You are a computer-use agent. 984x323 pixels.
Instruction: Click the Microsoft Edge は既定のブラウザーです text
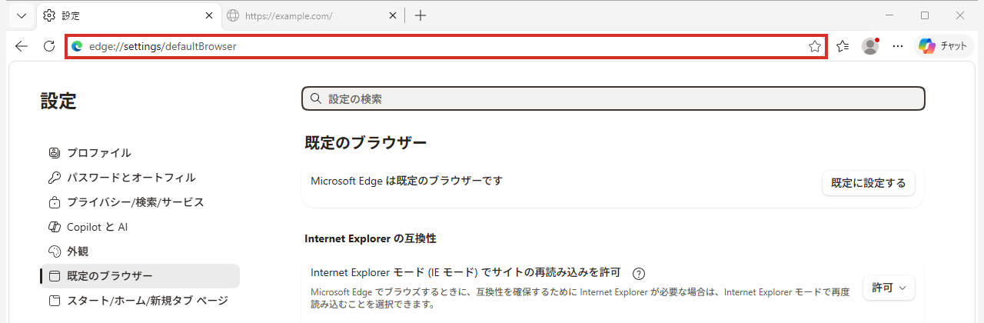pos(407,181)
